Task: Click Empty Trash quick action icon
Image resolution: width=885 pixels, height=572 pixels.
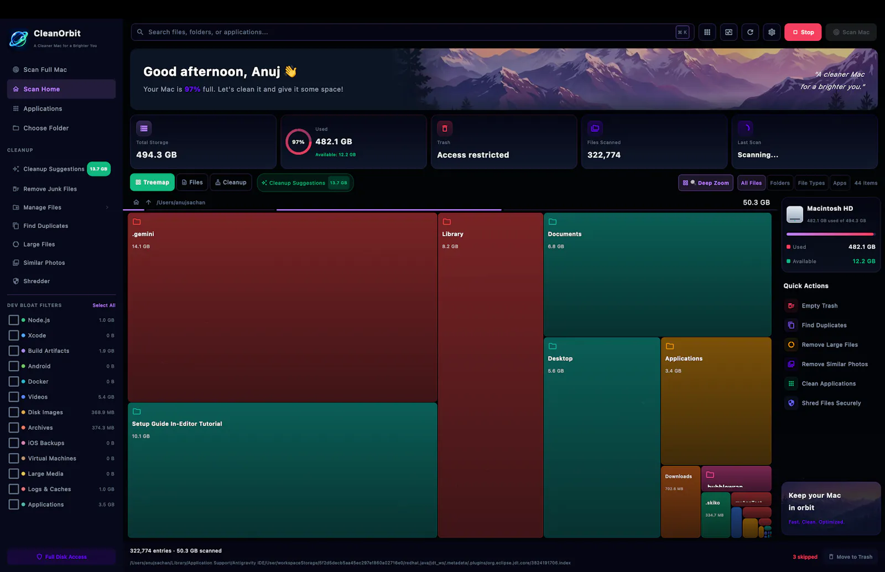Action: click(x=791, y=306)
